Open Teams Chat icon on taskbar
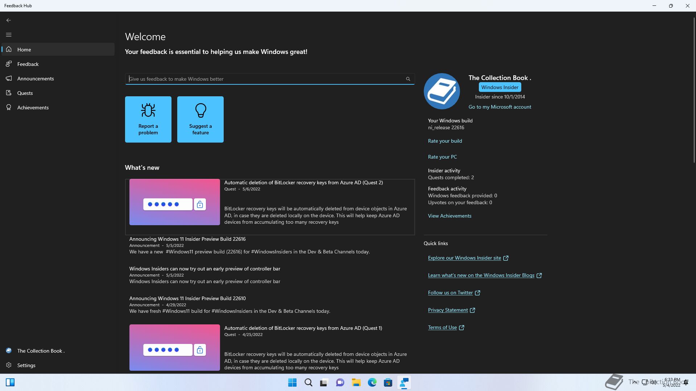This screenshot has height=391, width=696. tap(340, 383)
